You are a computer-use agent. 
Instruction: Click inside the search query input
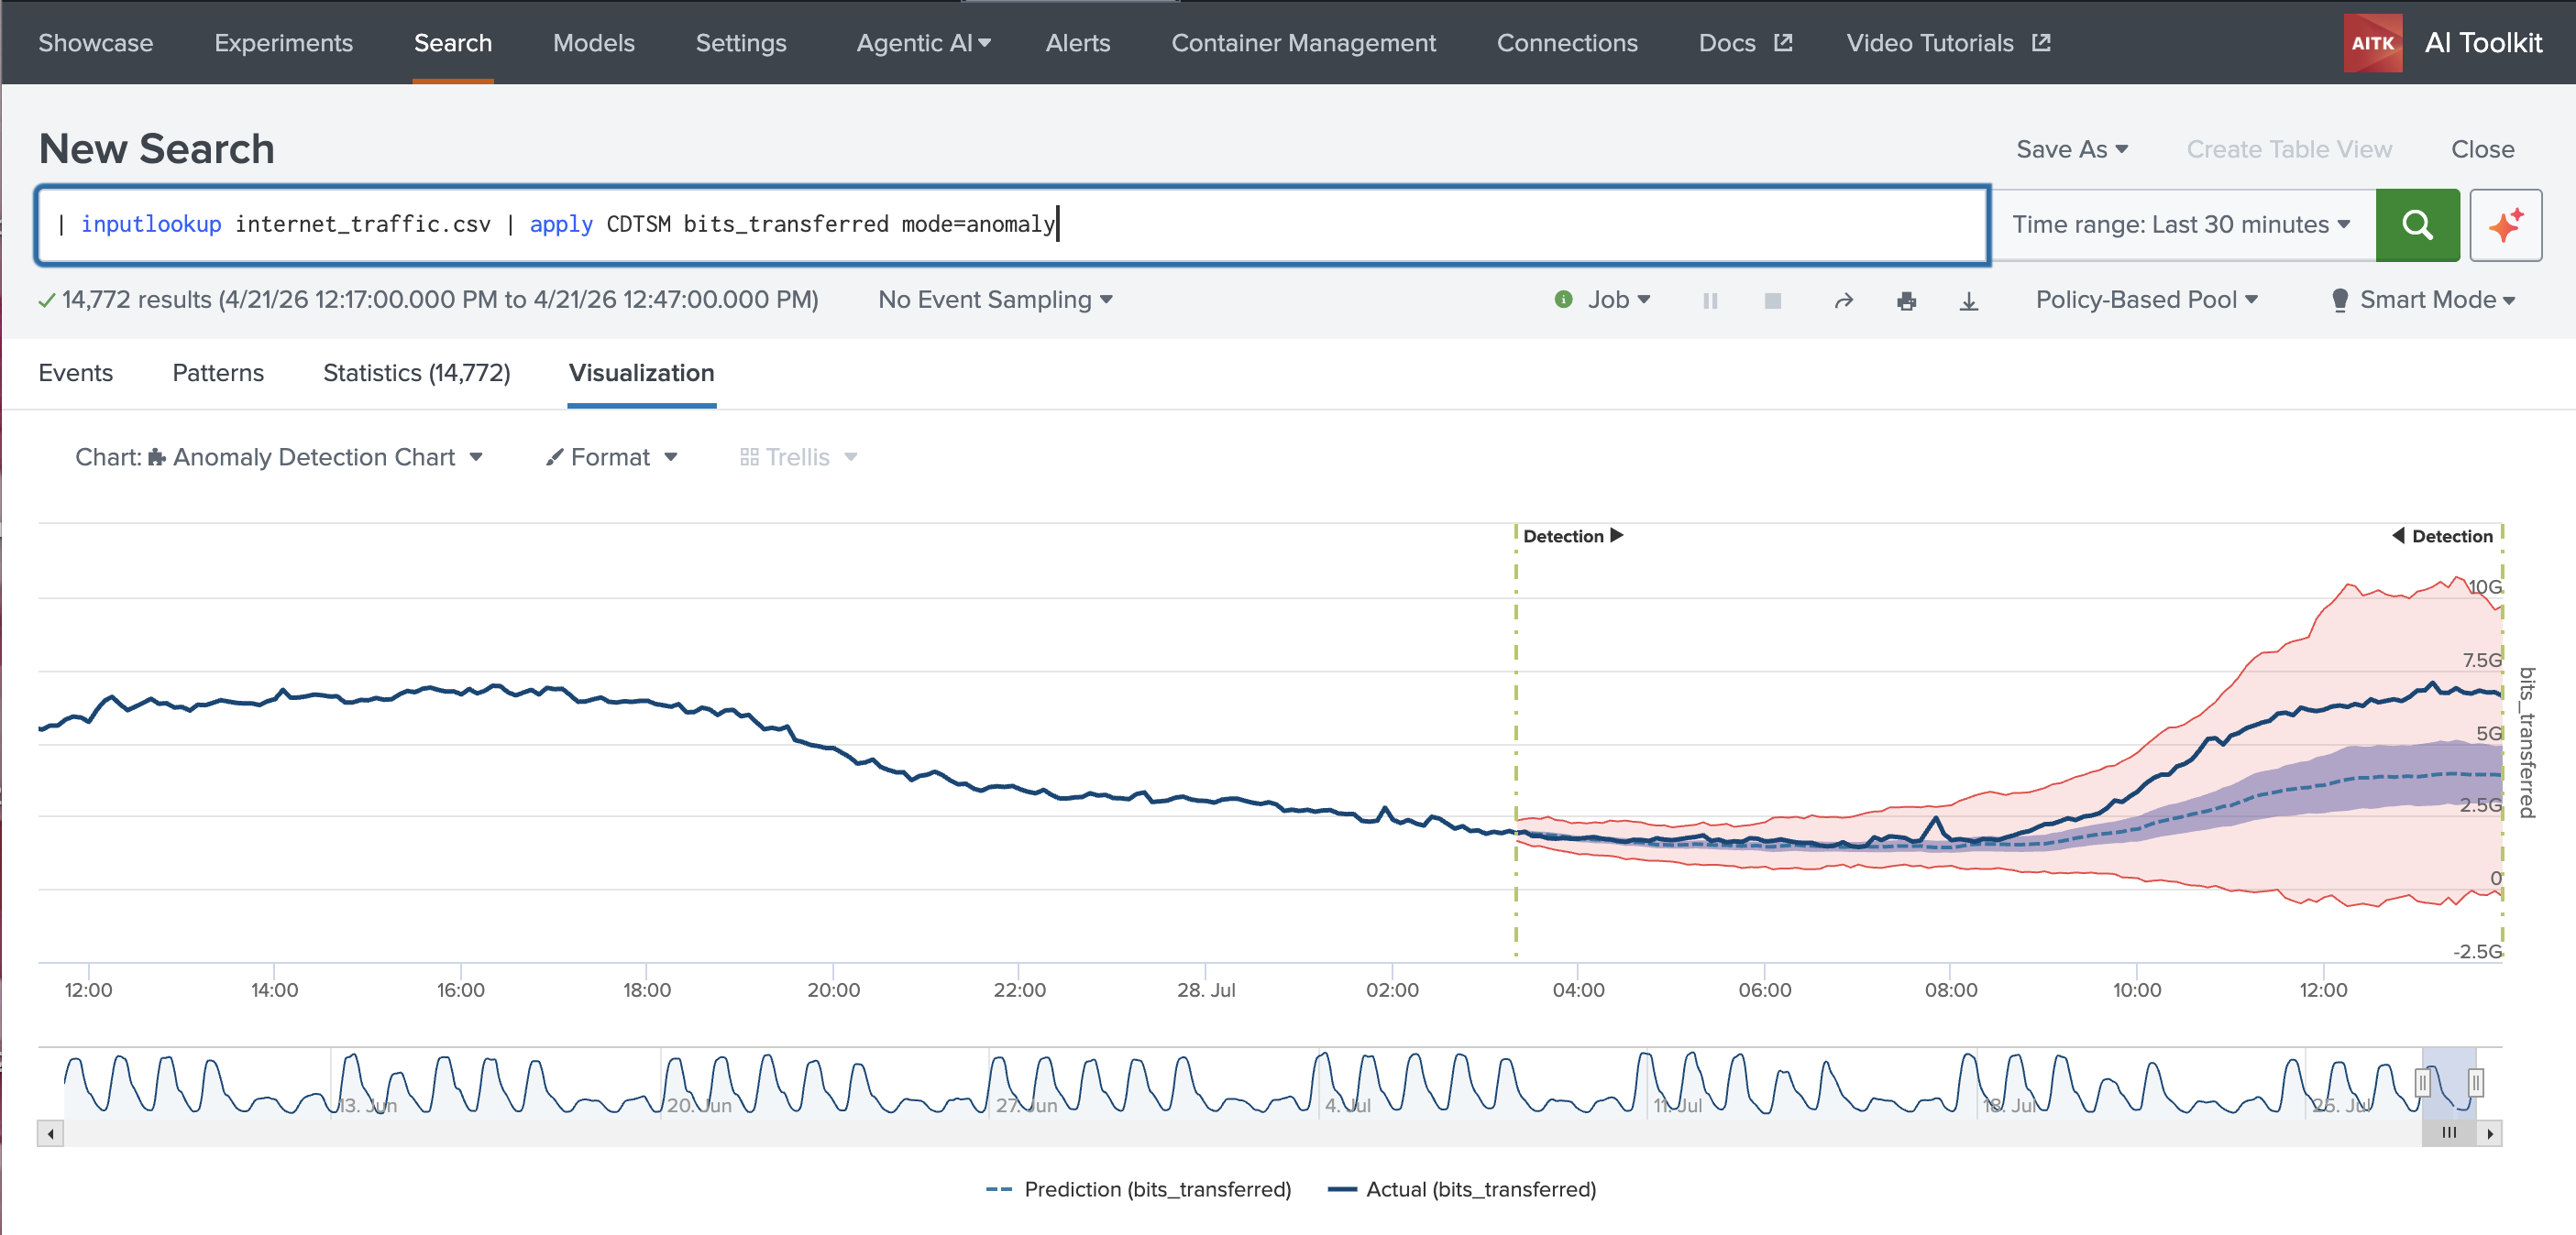coord(1012,224)
